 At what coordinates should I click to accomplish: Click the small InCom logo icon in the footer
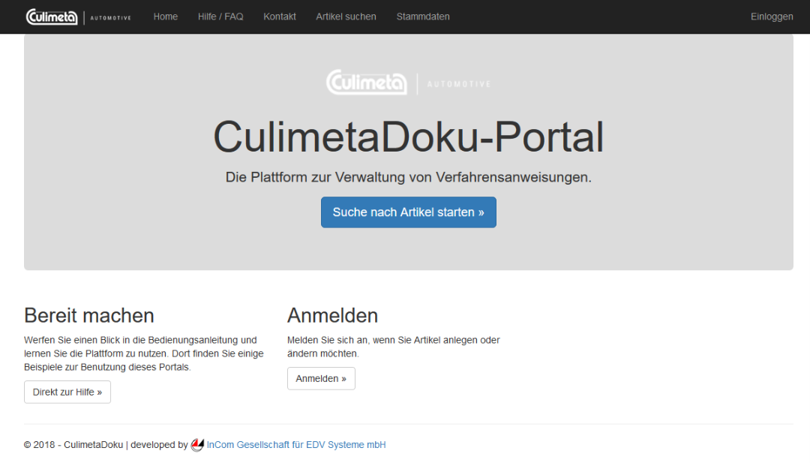point(197,445)
